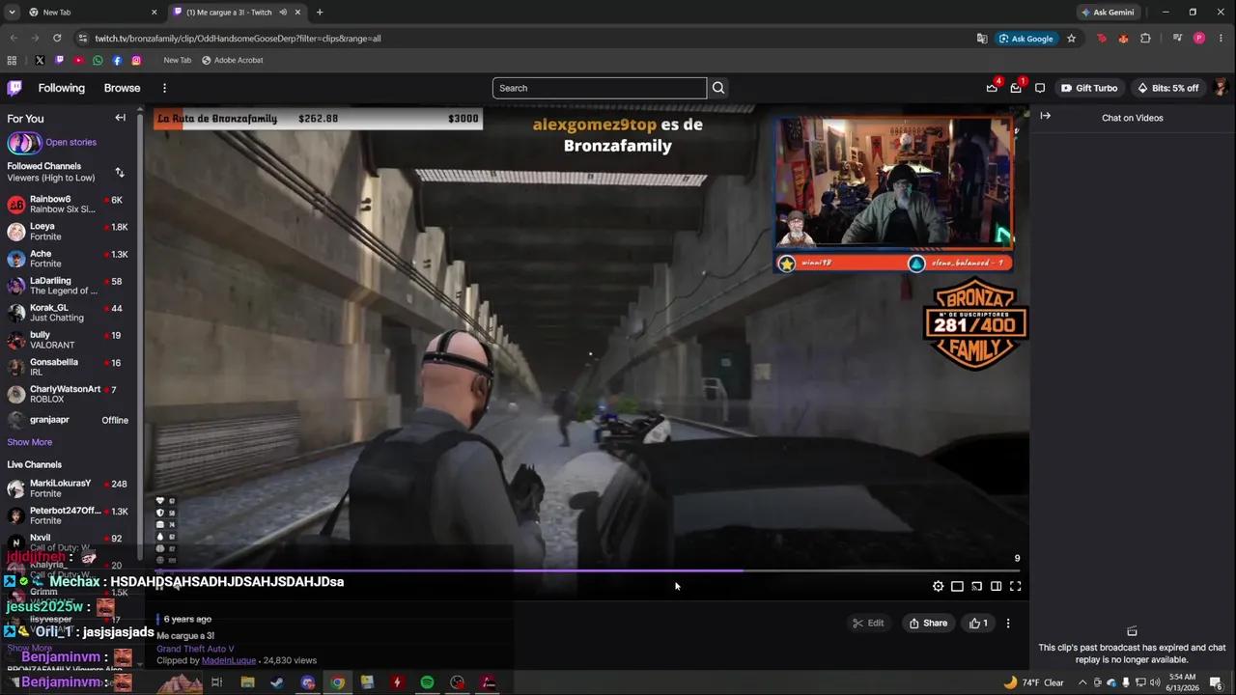Click the address bar URL
1236x695 pixels.
click(239, 39)
